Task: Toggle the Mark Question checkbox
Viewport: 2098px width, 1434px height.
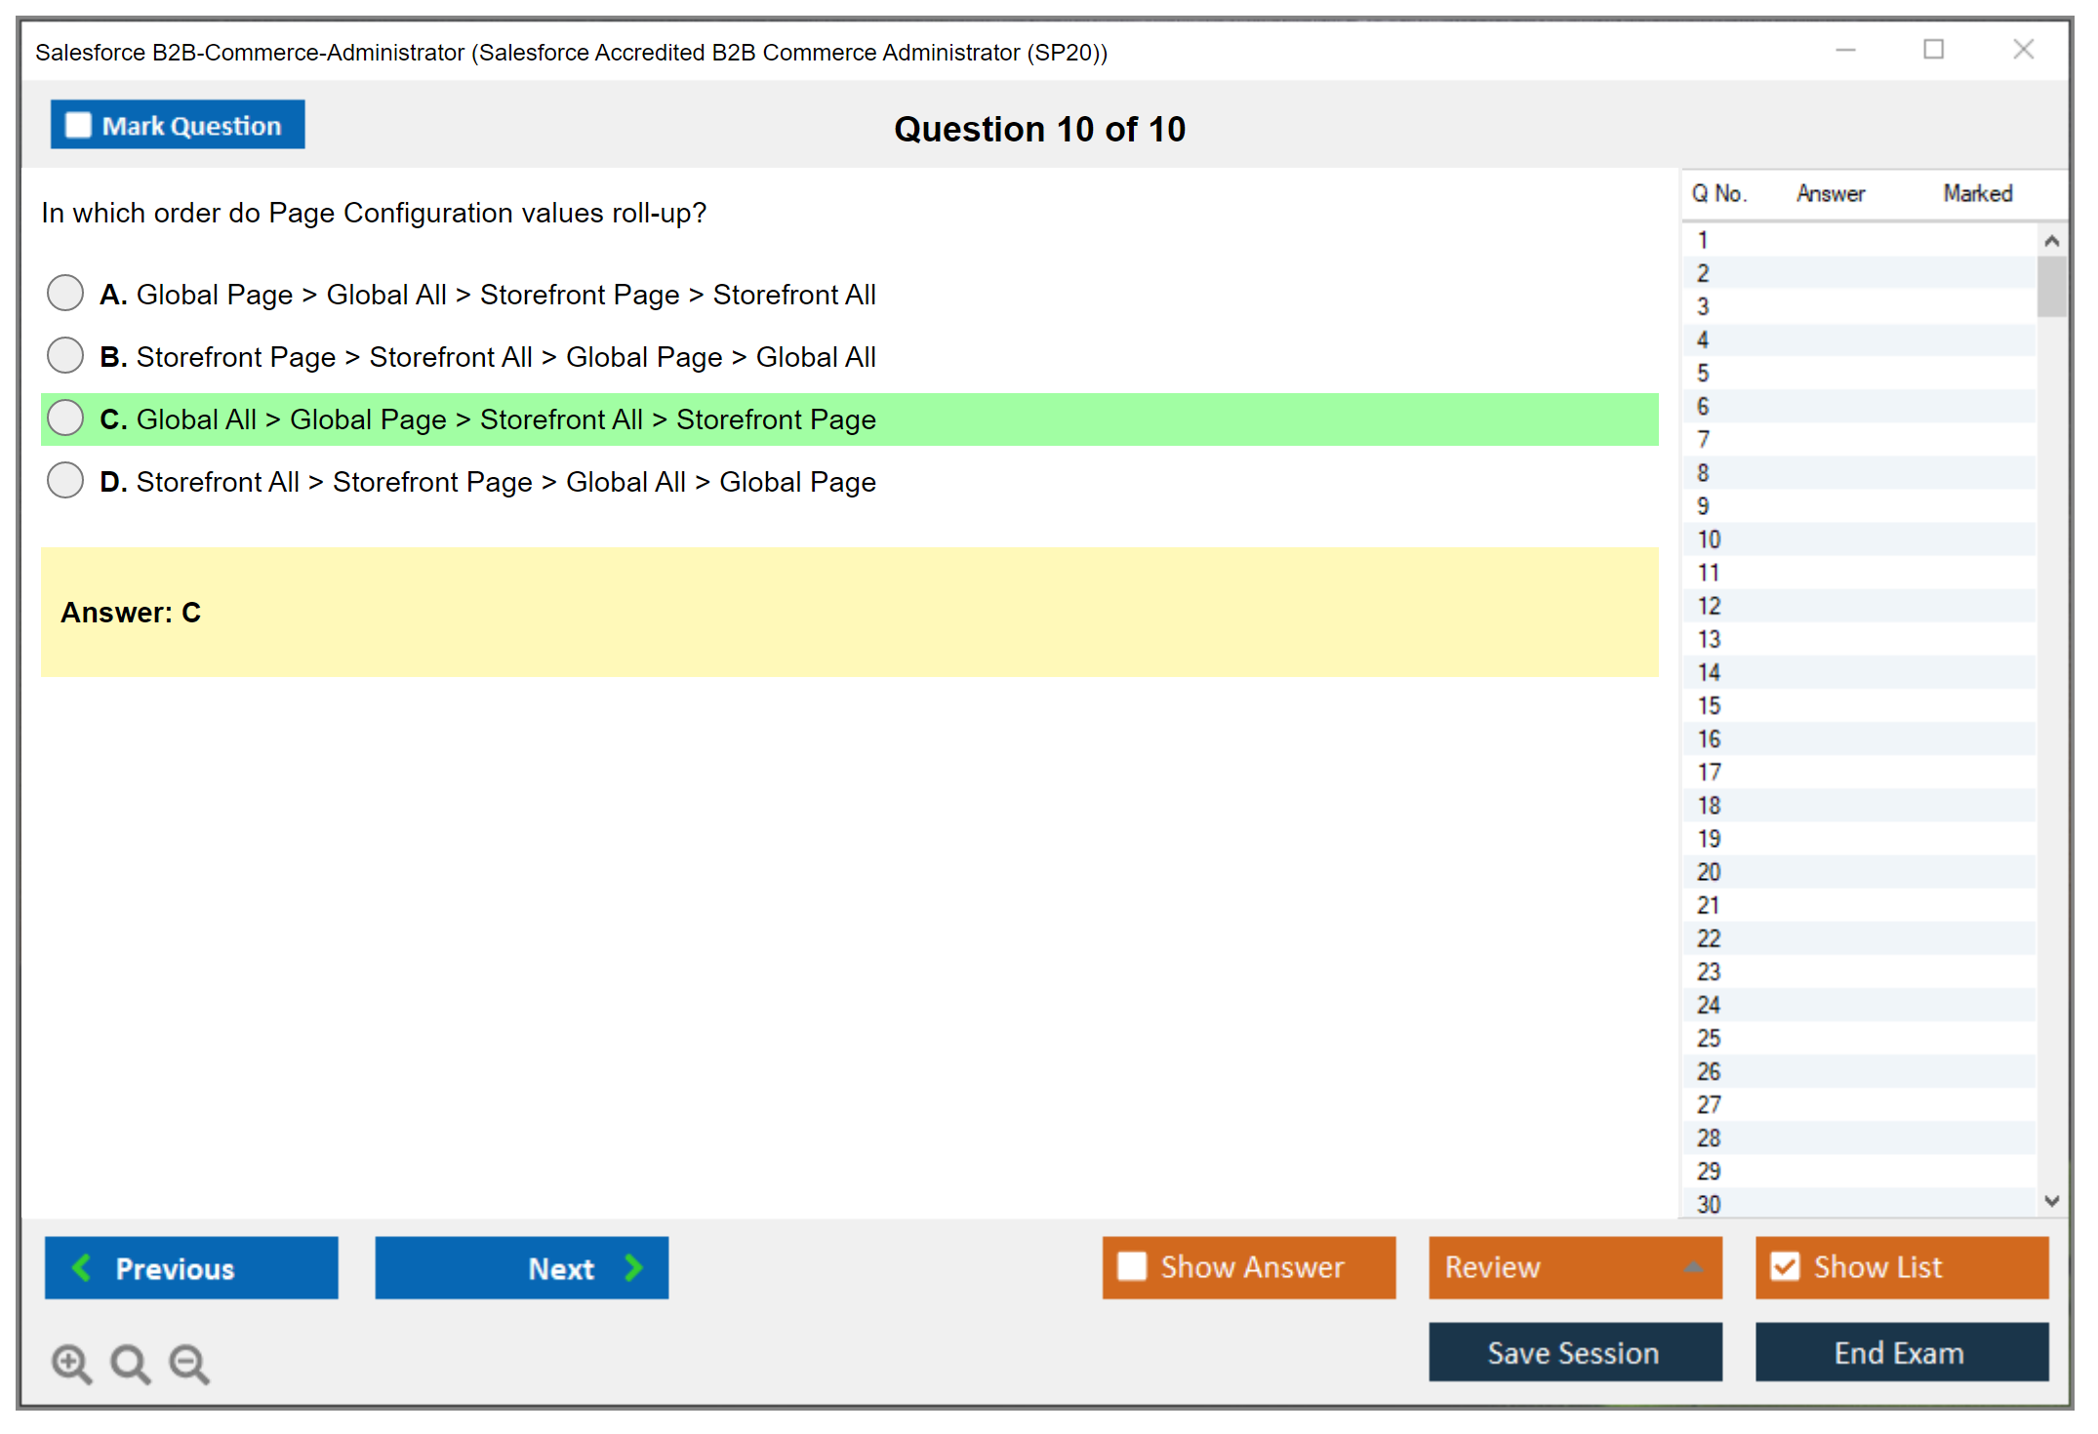Action: (78, 126)
